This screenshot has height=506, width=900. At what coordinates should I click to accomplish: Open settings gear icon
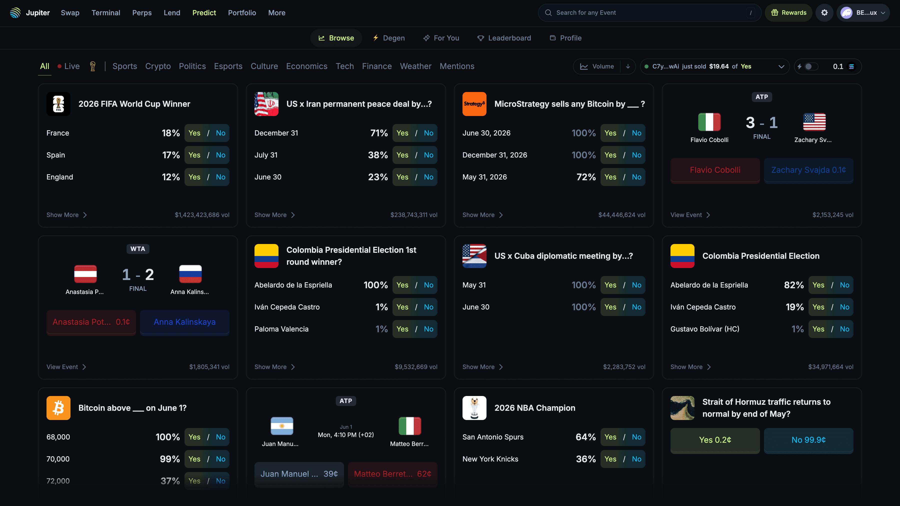(824, 12)
